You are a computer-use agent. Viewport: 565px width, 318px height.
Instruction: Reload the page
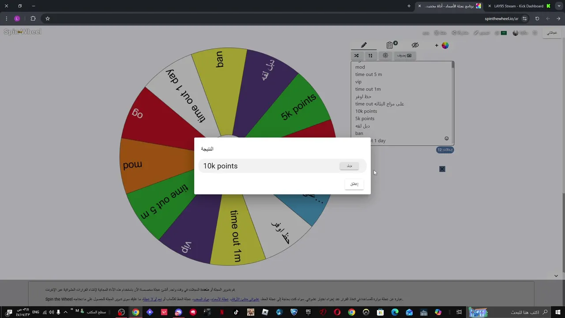coord(537,19)
